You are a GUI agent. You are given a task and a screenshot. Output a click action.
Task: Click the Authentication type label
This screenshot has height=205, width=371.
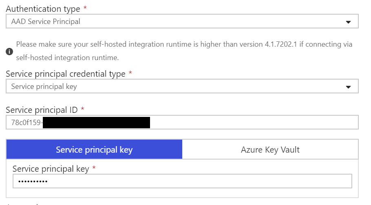43,9
